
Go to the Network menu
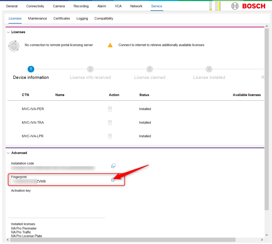coord(136,6)
